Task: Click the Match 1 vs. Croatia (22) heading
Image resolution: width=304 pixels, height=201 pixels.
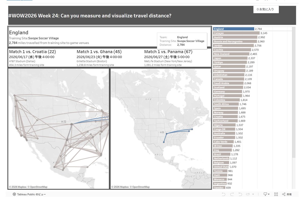Action: [x=32, y=52]
